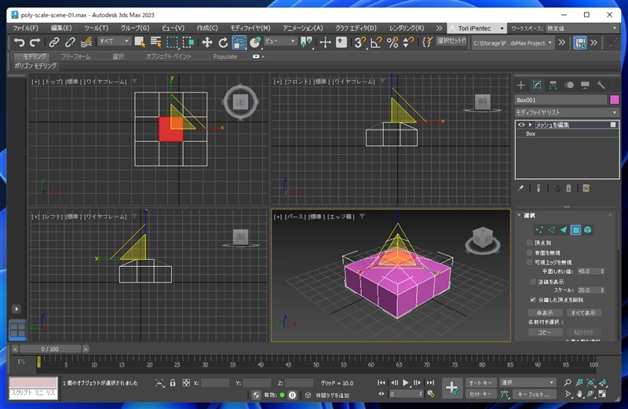Select Element sub-object level

[587, 229]
